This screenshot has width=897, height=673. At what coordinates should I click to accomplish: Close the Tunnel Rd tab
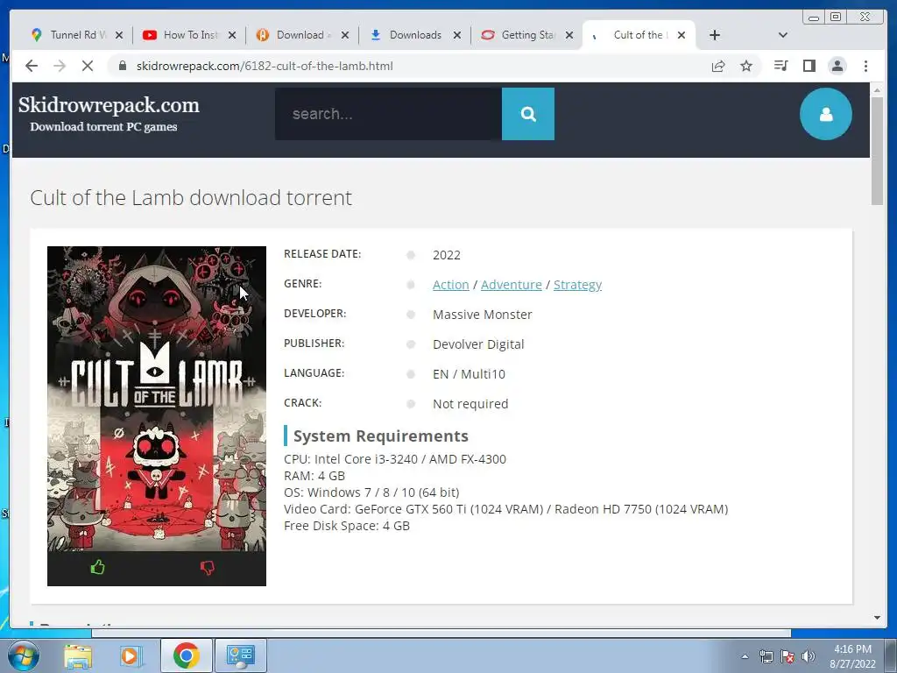tap(119, 35)
